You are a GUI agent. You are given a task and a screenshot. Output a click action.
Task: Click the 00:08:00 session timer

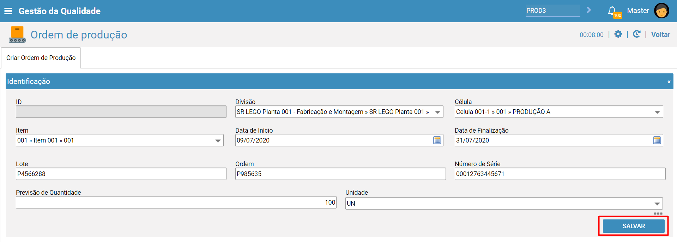(x=592, y=35)
